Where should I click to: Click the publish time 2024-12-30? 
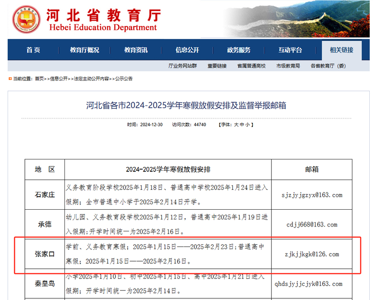click(151, 125)
